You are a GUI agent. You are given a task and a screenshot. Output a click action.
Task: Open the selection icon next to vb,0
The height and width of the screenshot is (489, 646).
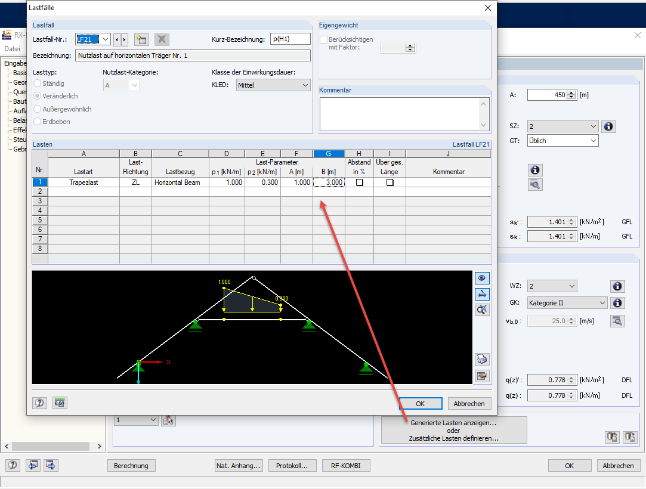tap(617, 320)
